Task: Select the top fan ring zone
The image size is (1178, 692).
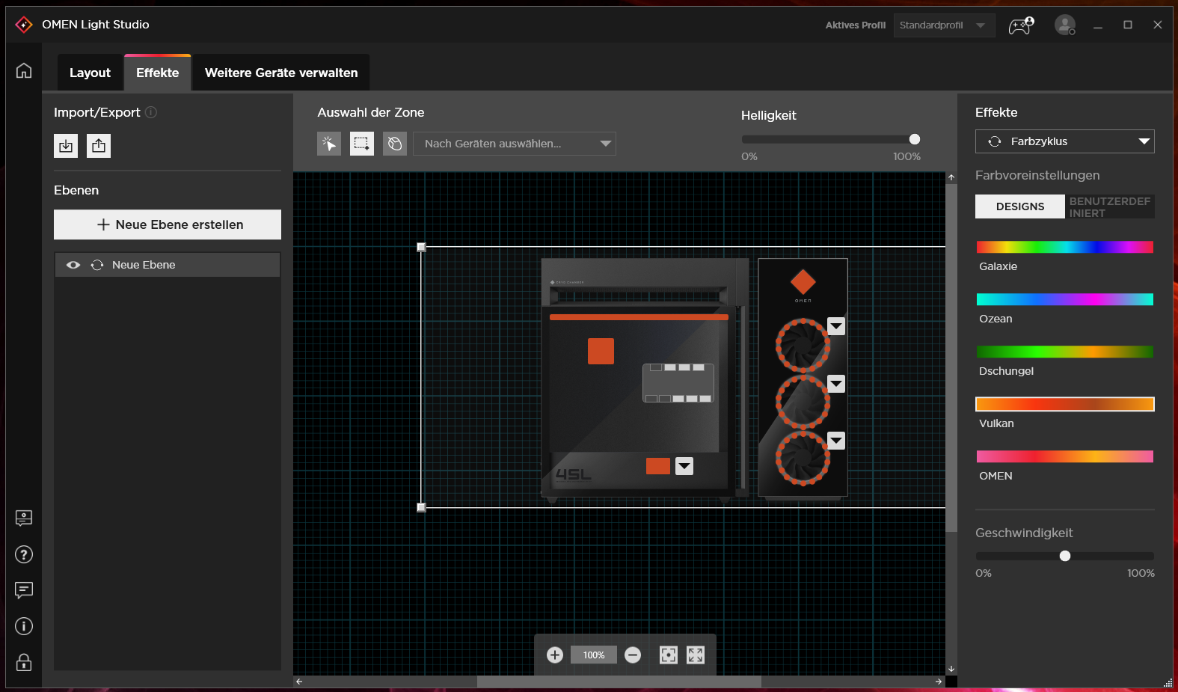Action: pyautogui.click(x=803, y=345)
